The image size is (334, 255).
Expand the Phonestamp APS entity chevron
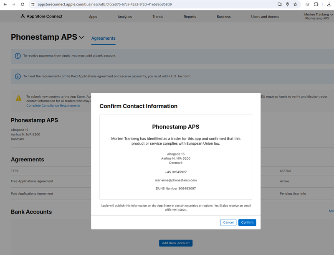[81, 37]
